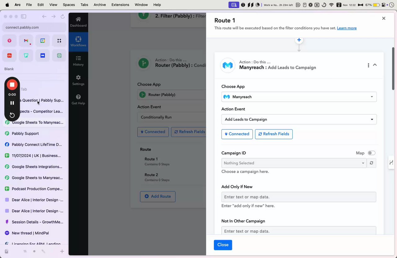Open the pinned blue Manyreach favorite
Viewport: 397px width, 258px height.
click(x=42, y=56)
